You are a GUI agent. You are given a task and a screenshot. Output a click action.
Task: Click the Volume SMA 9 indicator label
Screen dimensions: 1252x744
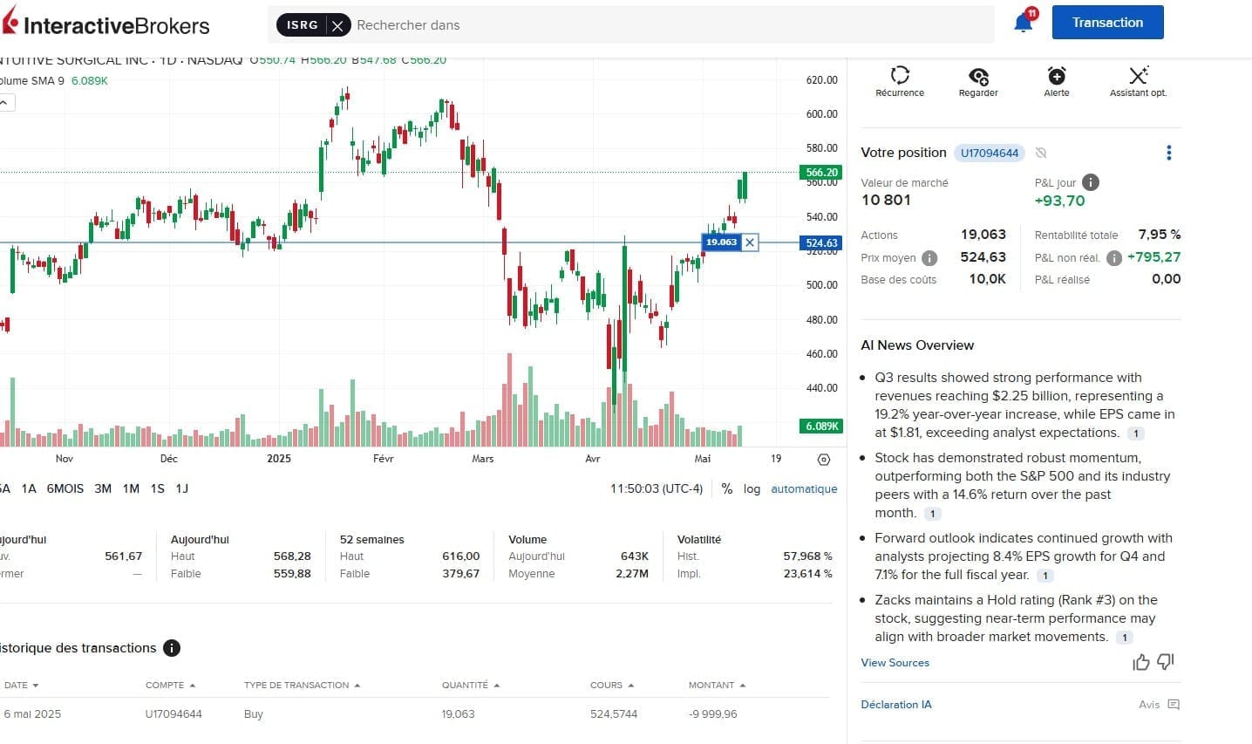32,81
